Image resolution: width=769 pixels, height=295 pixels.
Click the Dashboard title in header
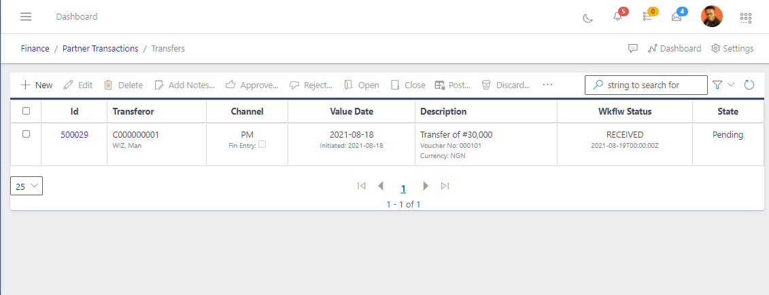pyautogui.click(x=77, y=17)
